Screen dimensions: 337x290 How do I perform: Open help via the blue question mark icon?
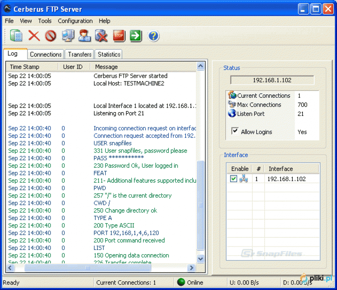153,36
